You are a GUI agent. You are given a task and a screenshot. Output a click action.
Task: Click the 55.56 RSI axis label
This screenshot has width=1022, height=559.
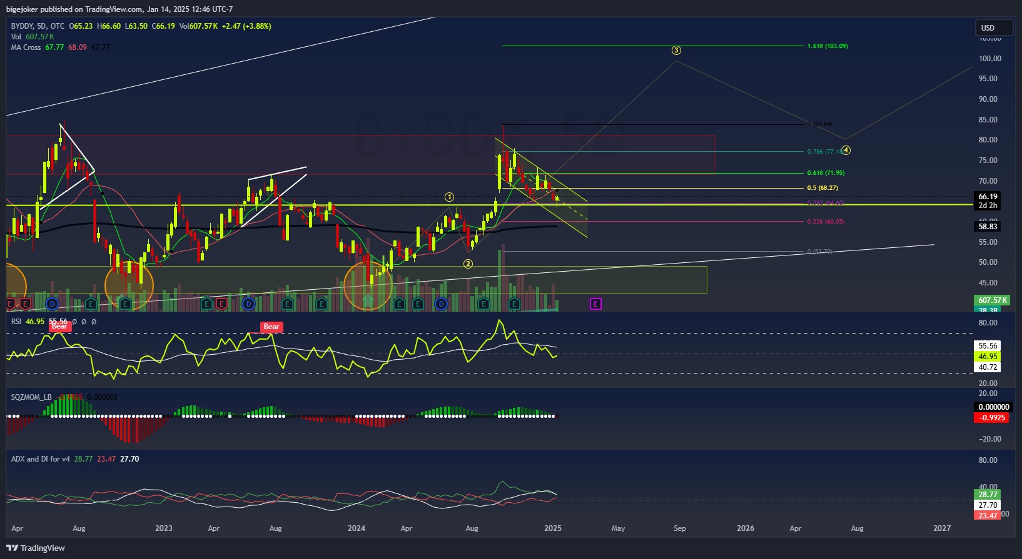point(988,346)
